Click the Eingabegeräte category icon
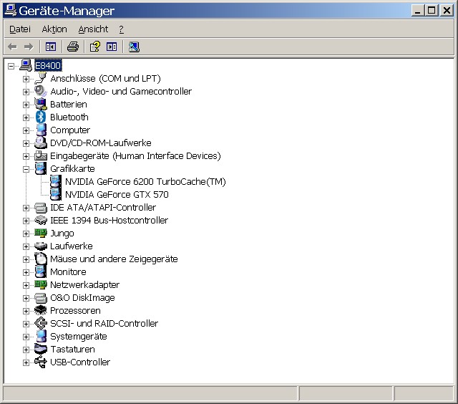Viewport: 458px width, 404px height. pos(41,155)
